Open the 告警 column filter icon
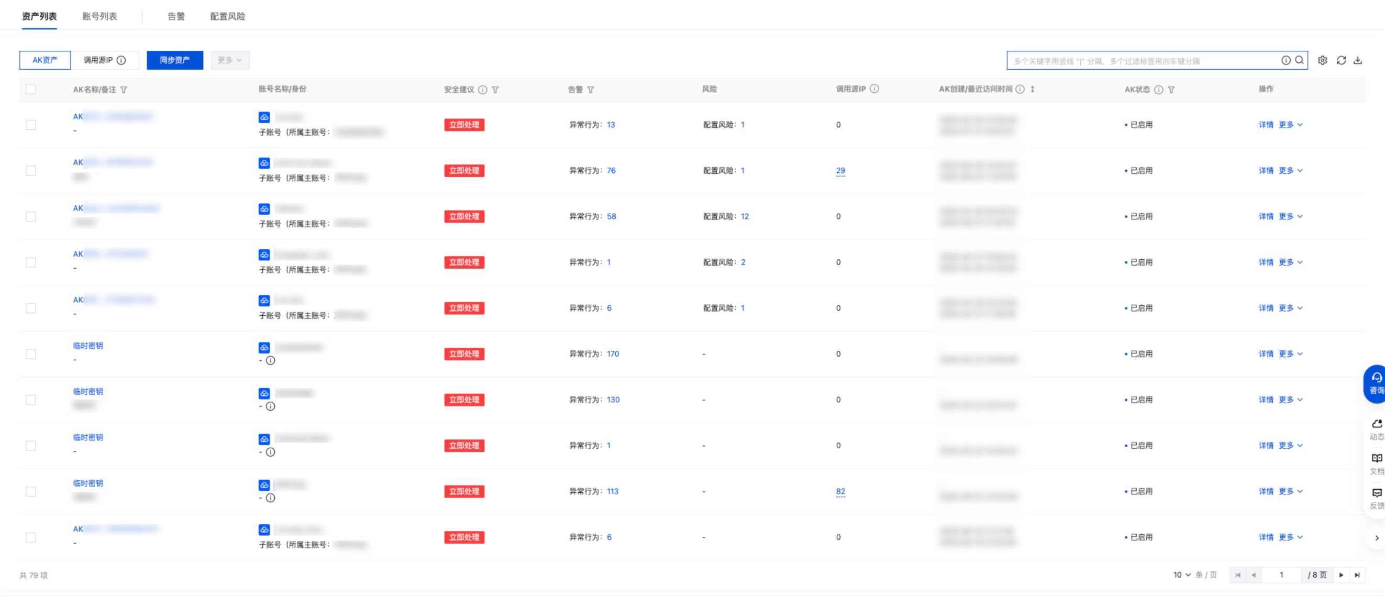Image resolution: width=1385 pixels, height=596 pixels. pyautogui.click(x=590, y=90)
